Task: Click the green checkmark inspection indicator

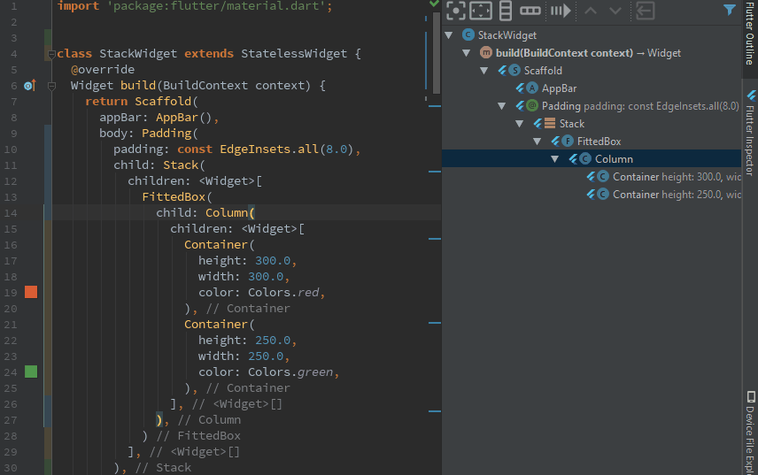Action: pos(434,4)
